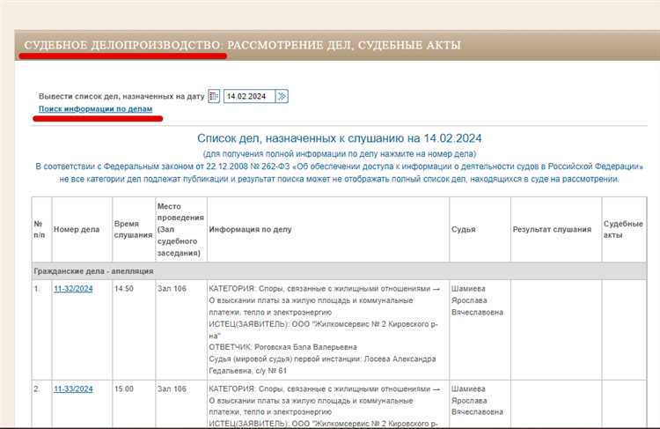Click the 'Вывести список дел, назначенных на дату' label

point(121,96)
